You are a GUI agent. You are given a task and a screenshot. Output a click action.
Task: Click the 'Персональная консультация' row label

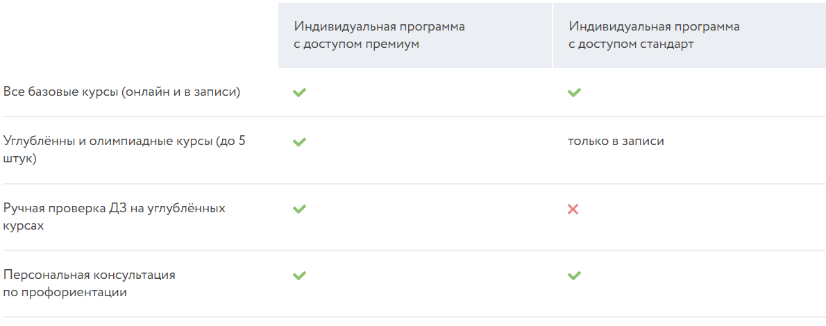click(89, 275)
